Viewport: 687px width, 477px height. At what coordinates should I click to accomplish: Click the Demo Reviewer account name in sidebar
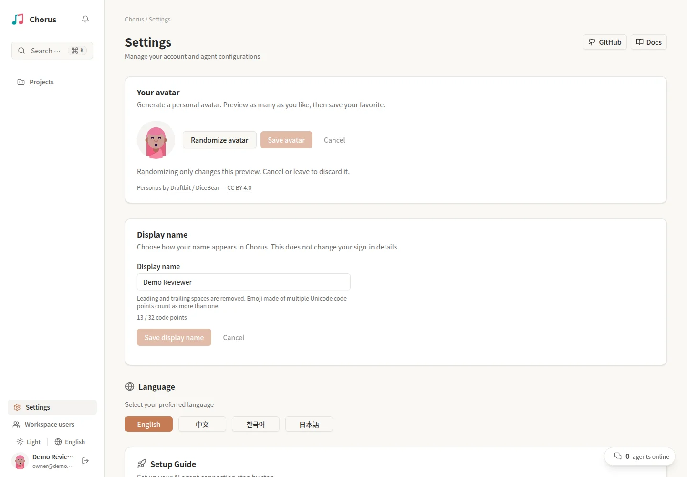point(53,457)
